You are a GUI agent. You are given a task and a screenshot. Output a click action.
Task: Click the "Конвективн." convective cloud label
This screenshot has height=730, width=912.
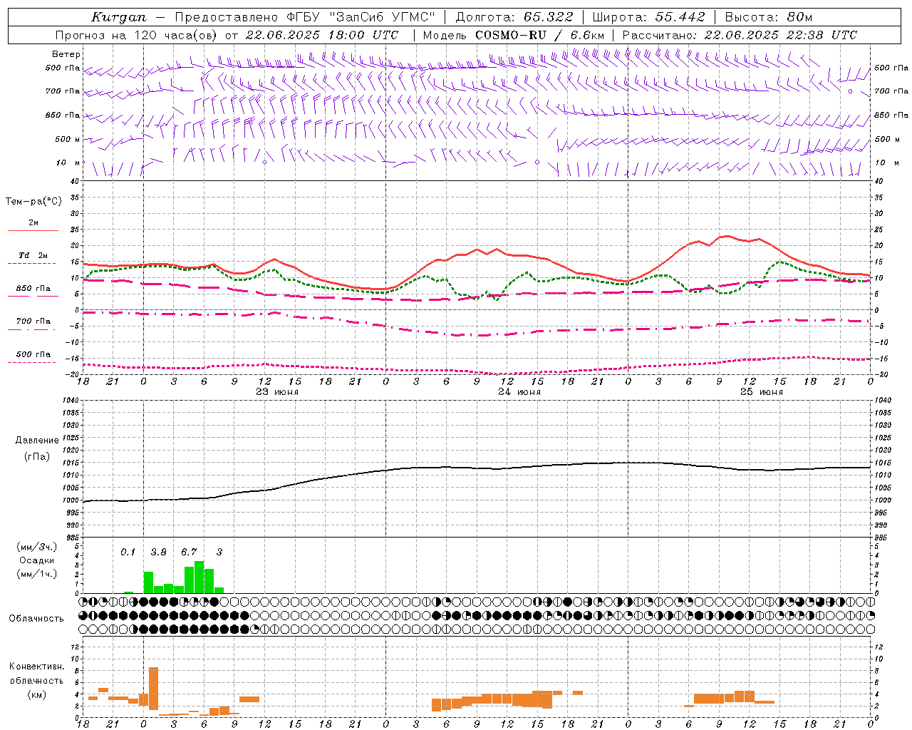(36, 667)
